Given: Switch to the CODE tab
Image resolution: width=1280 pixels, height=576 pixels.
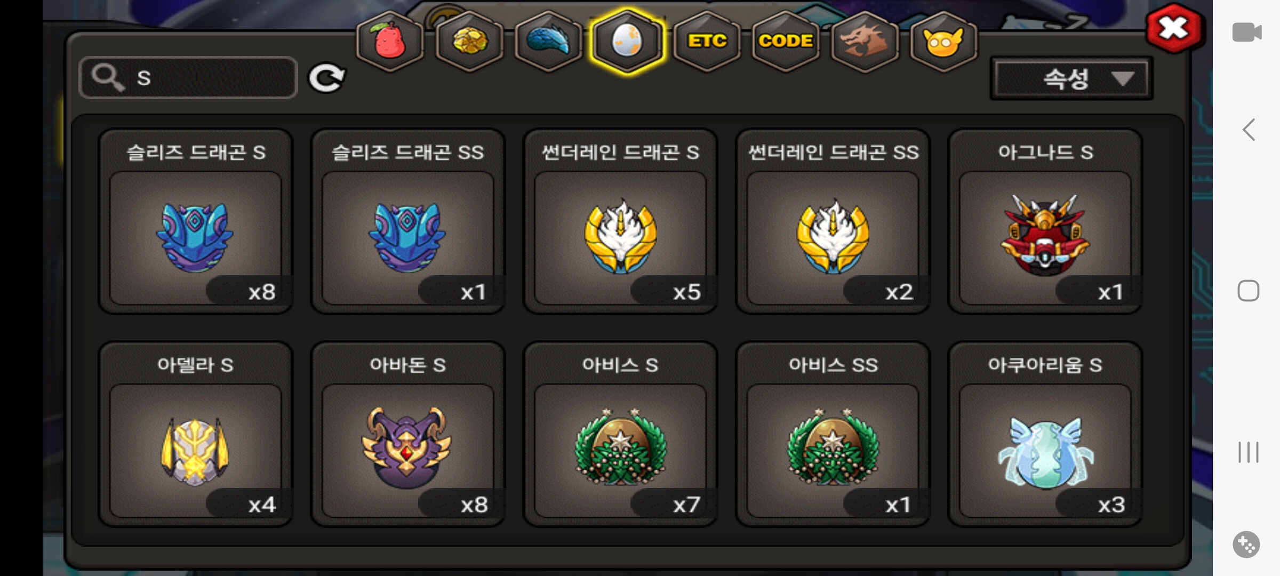Looking at the screenshot, I should 786,41.
